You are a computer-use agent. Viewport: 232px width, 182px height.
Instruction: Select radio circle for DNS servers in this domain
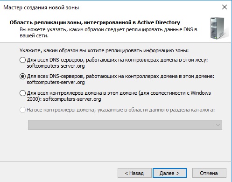tap(22, 76)
